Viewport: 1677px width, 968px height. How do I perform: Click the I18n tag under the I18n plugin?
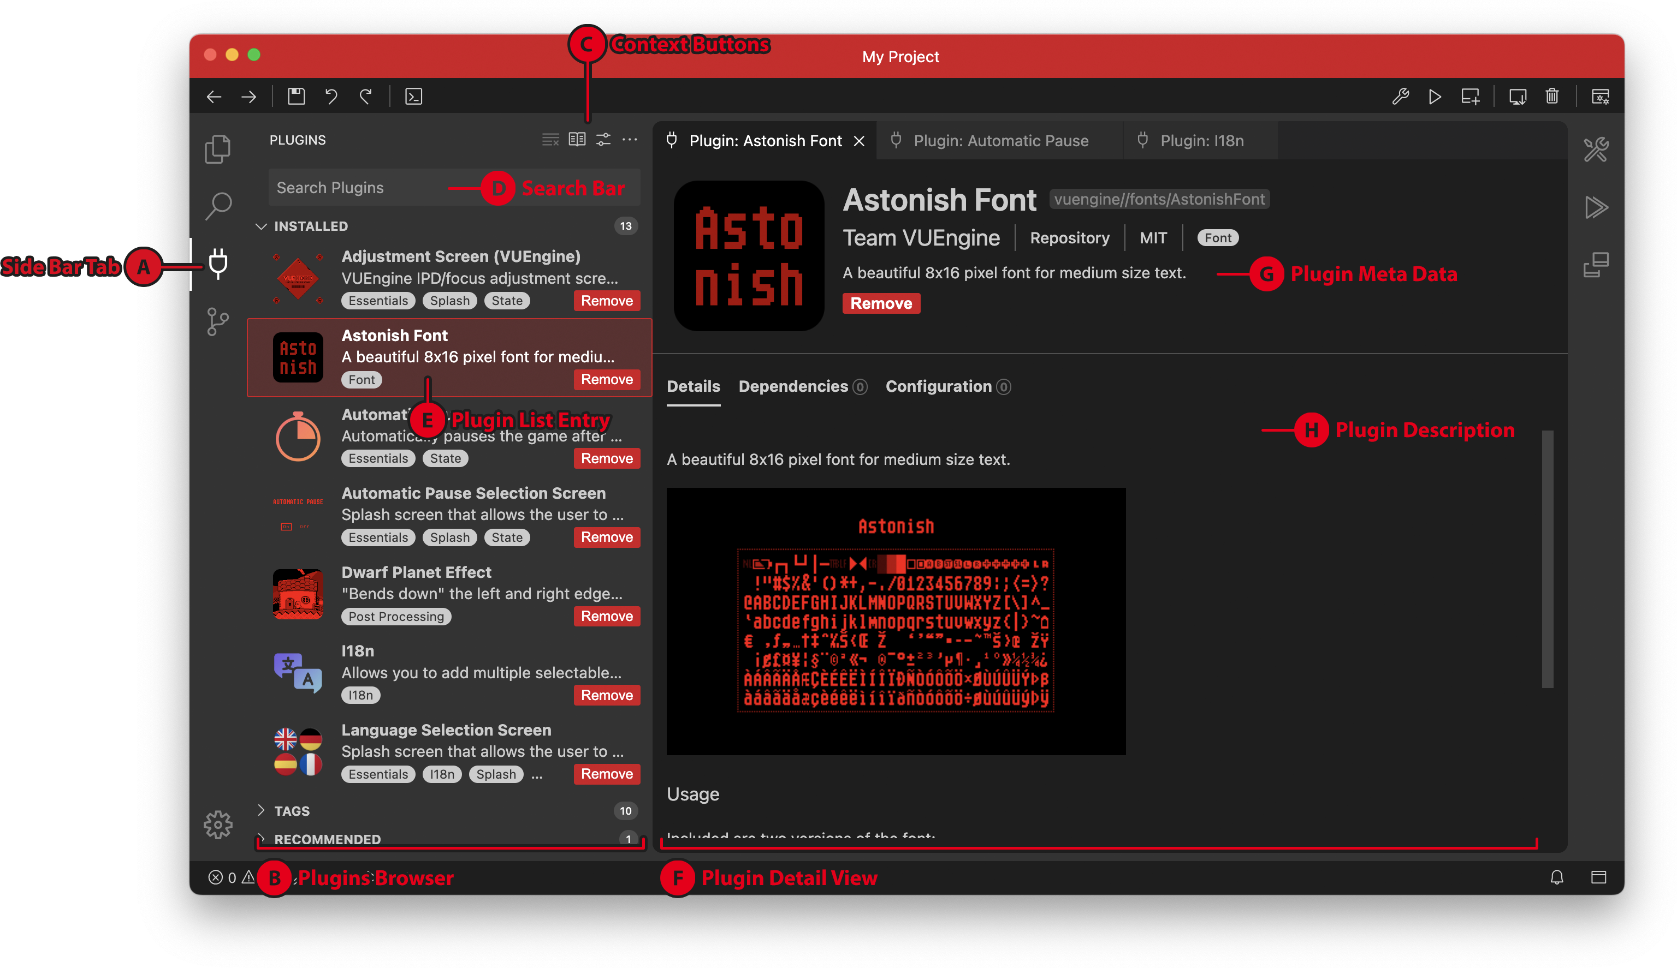360,695
